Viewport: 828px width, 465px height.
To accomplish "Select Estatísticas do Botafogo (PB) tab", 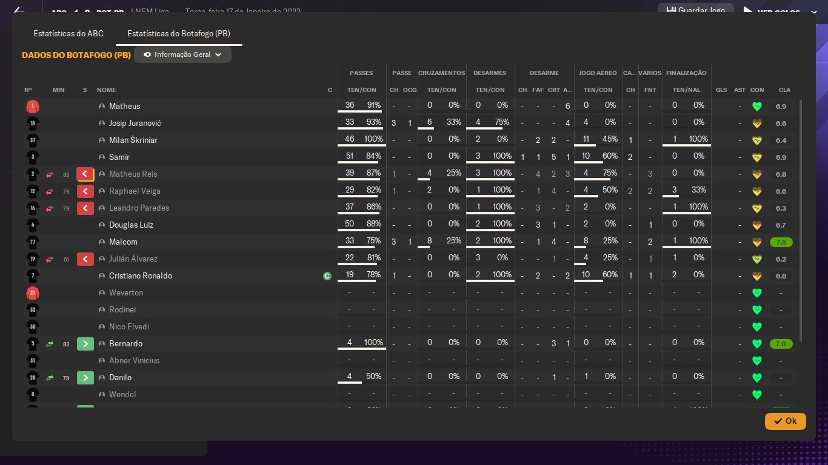I will [179, 33].
